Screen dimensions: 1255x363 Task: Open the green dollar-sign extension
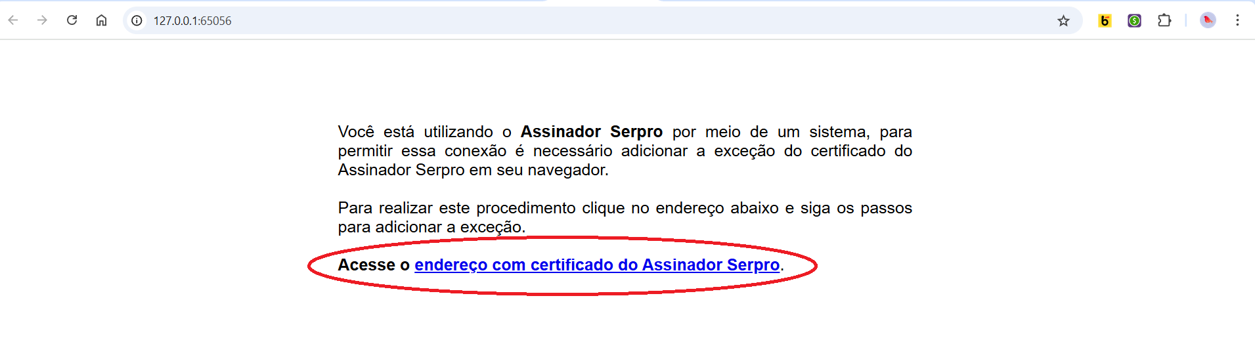[x=1134, y=21]
